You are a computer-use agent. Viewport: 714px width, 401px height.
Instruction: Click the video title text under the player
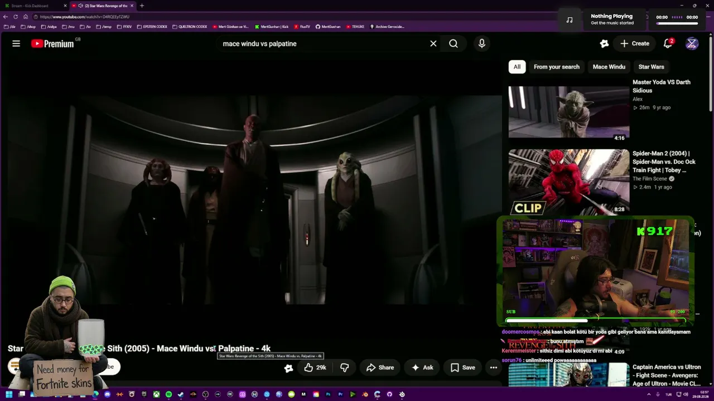point(139,349)
